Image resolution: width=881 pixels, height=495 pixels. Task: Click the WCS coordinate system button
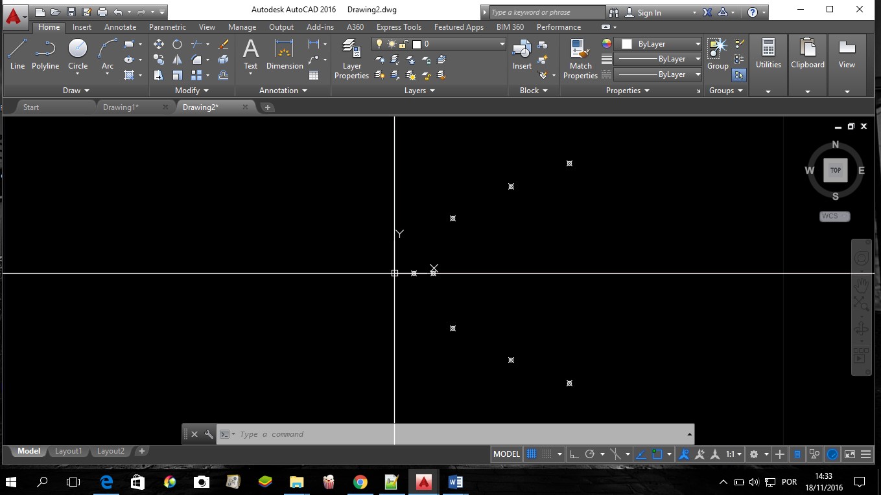834,216
